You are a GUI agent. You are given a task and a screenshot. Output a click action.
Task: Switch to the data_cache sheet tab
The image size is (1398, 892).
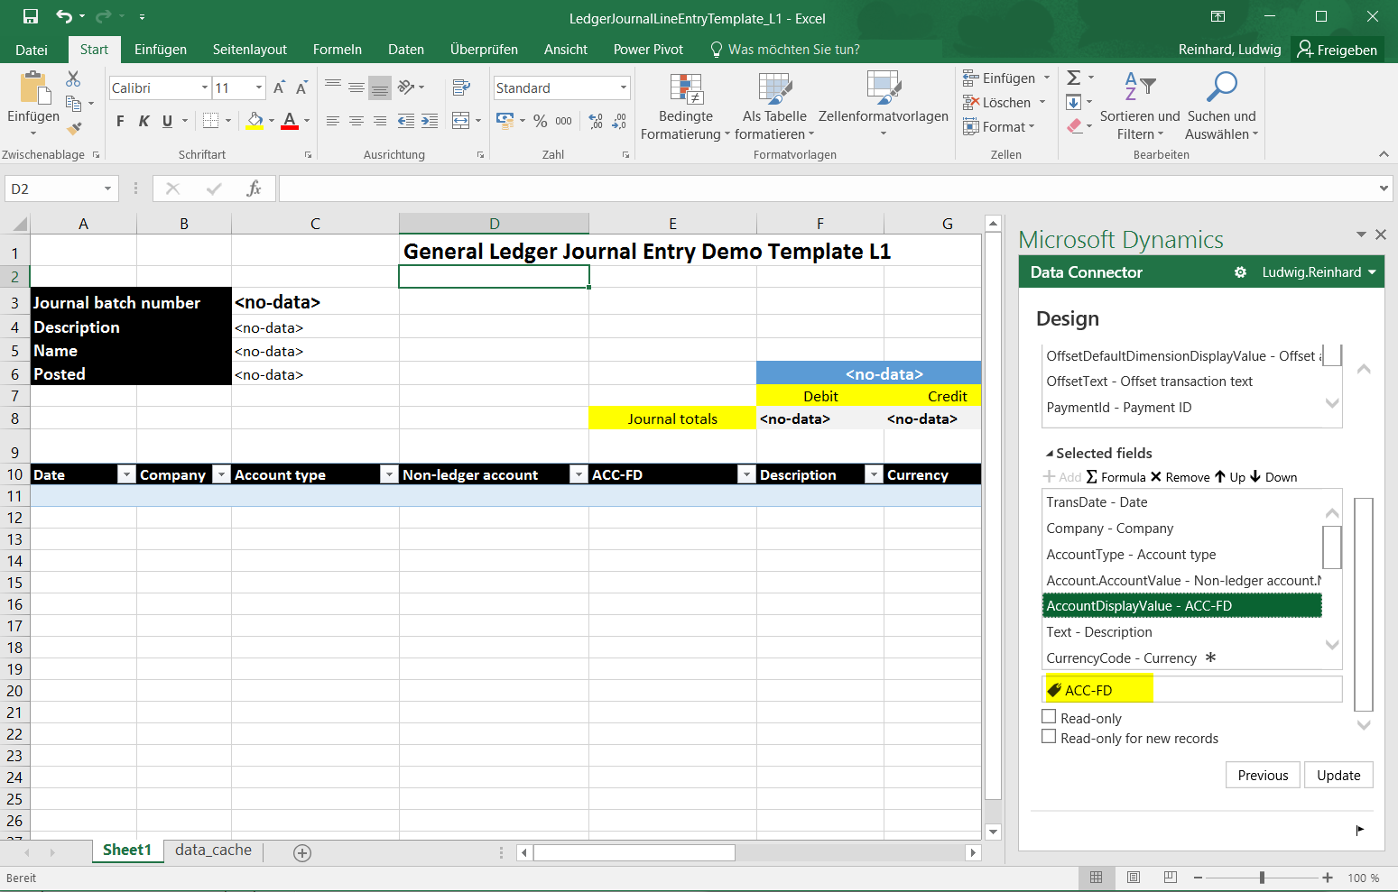(213, 850)
